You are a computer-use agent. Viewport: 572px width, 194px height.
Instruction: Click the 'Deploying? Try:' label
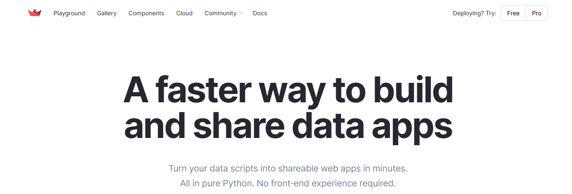click(474, 13)
